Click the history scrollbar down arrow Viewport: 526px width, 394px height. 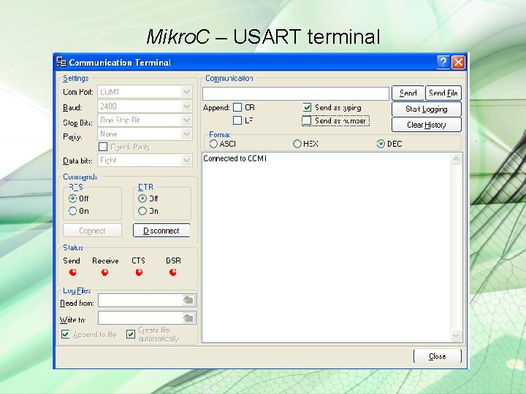pos(456,336)
